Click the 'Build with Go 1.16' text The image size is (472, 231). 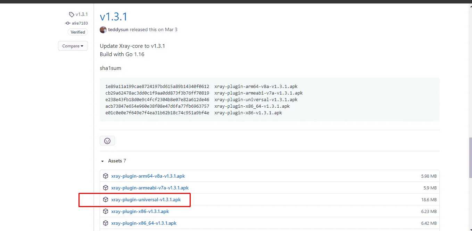122,54
